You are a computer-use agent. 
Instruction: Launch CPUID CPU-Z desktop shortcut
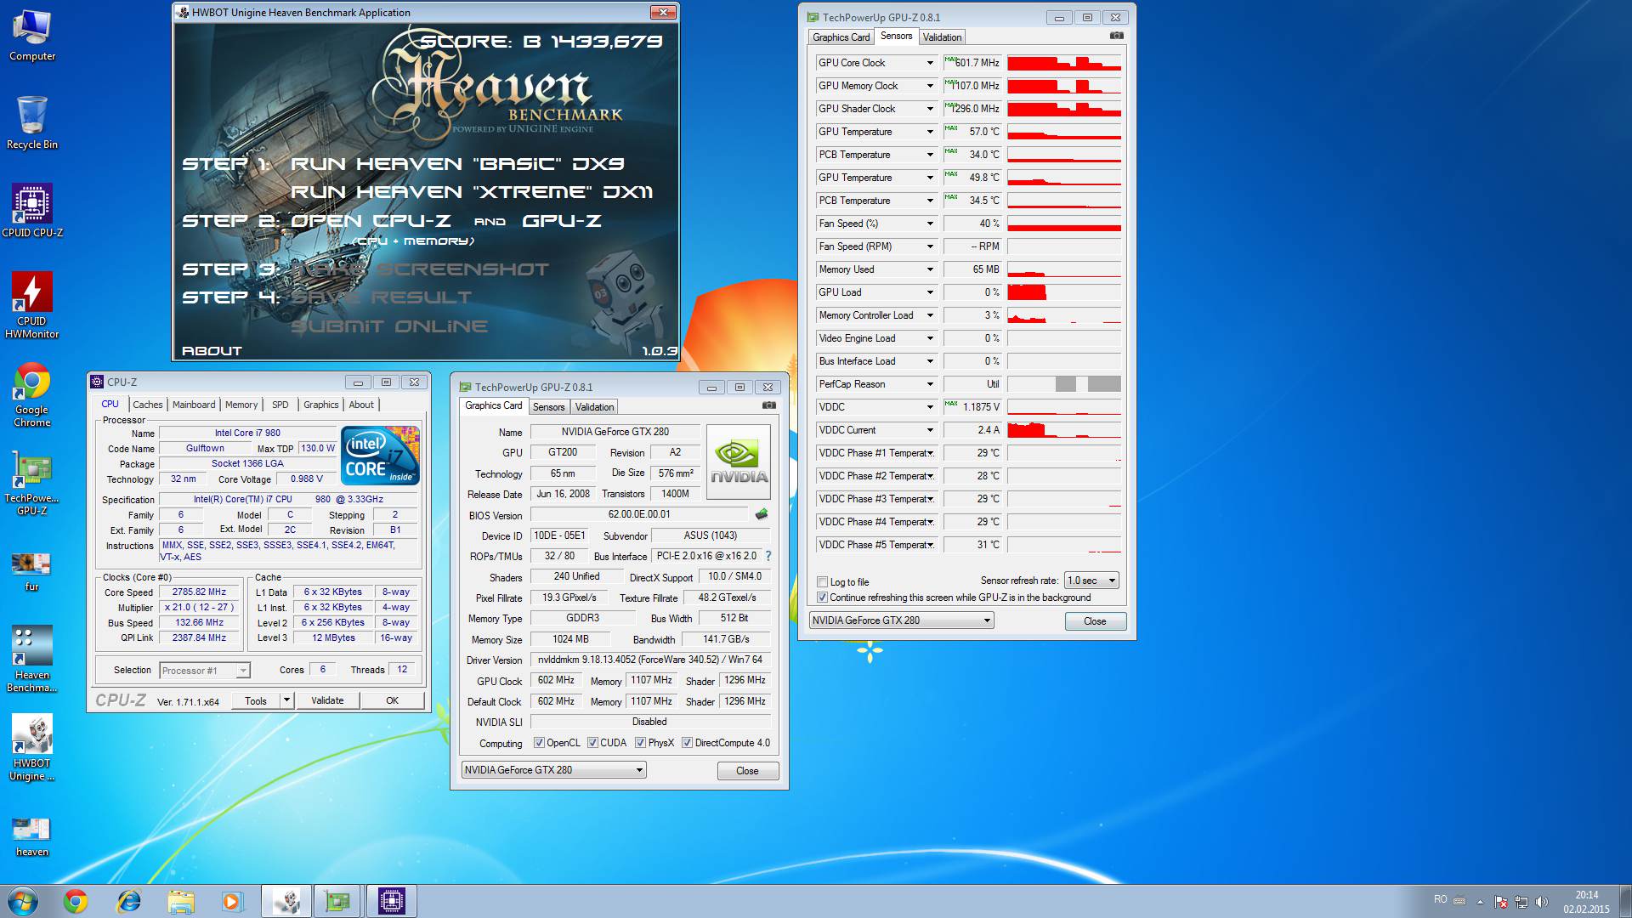coord(32,211)
